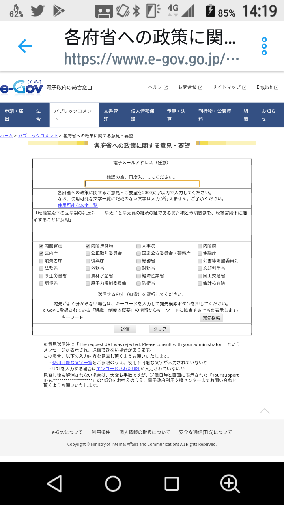Open エンコードされたURL link
Viewport: 284px width, 505px height.
tap(118, 368)
